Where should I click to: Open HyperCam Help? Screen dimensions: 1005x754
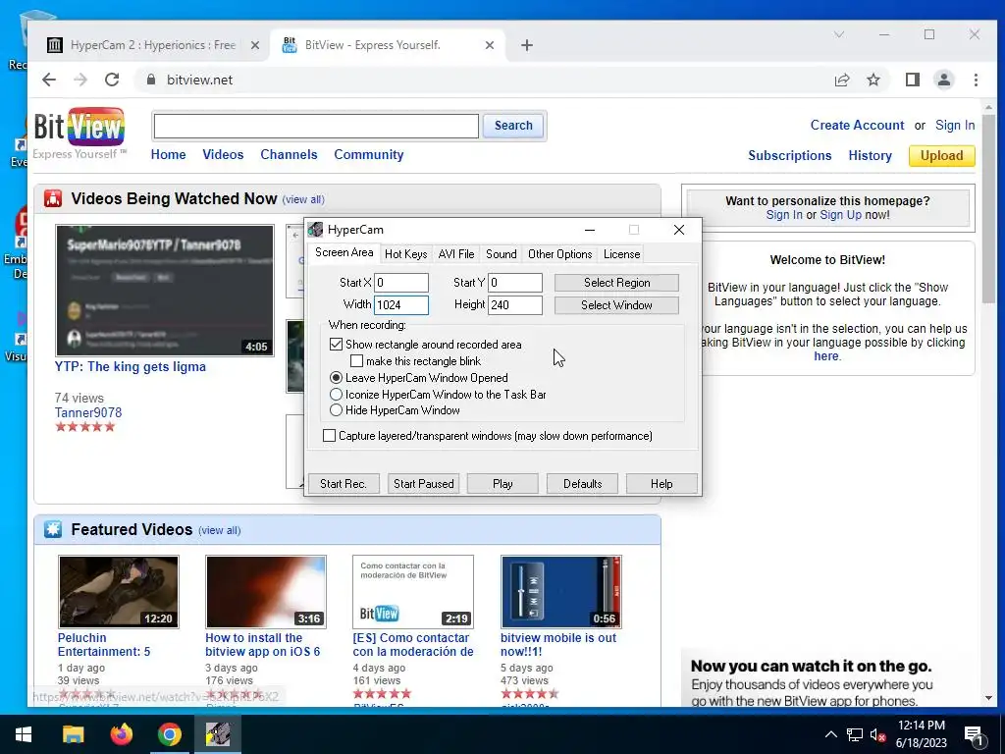coord(661,484)
